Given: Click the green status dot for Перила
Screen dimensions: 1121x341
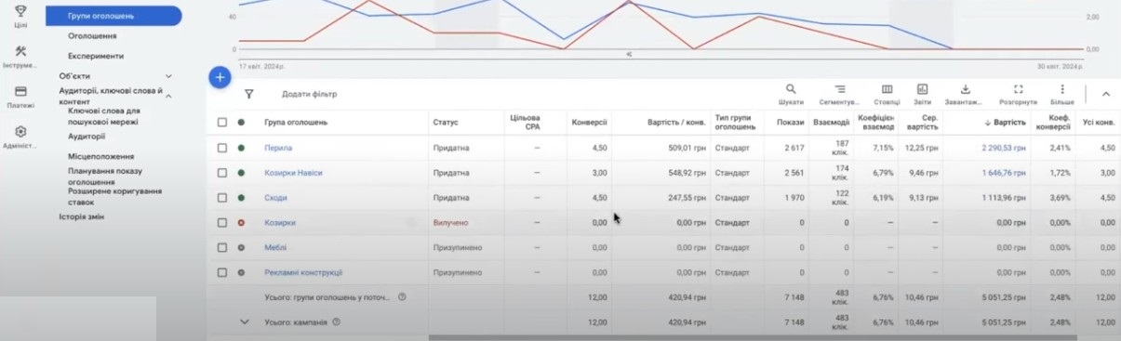Looking at the screenshot, I should (241, 148).
